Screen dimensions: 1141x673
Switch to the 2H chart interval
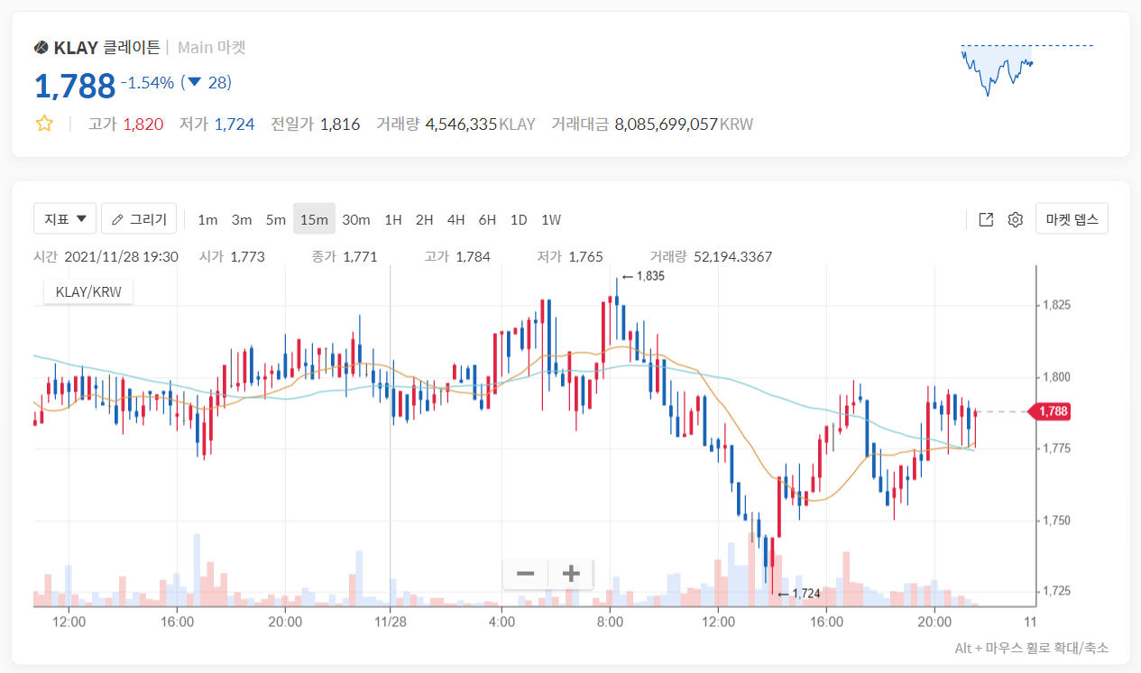click(425, 219)
